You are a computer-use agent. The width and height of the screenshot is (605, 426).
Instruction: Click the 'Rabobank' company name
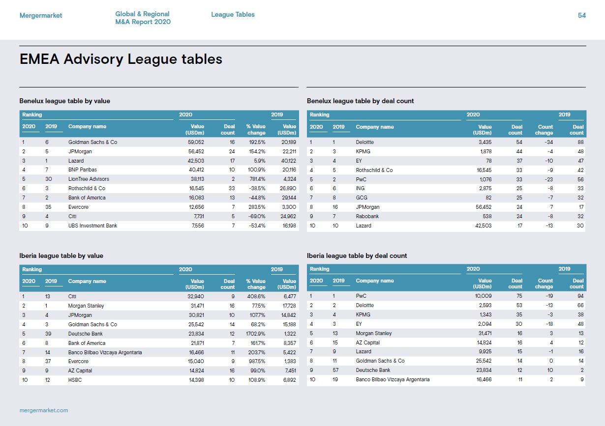368,217
